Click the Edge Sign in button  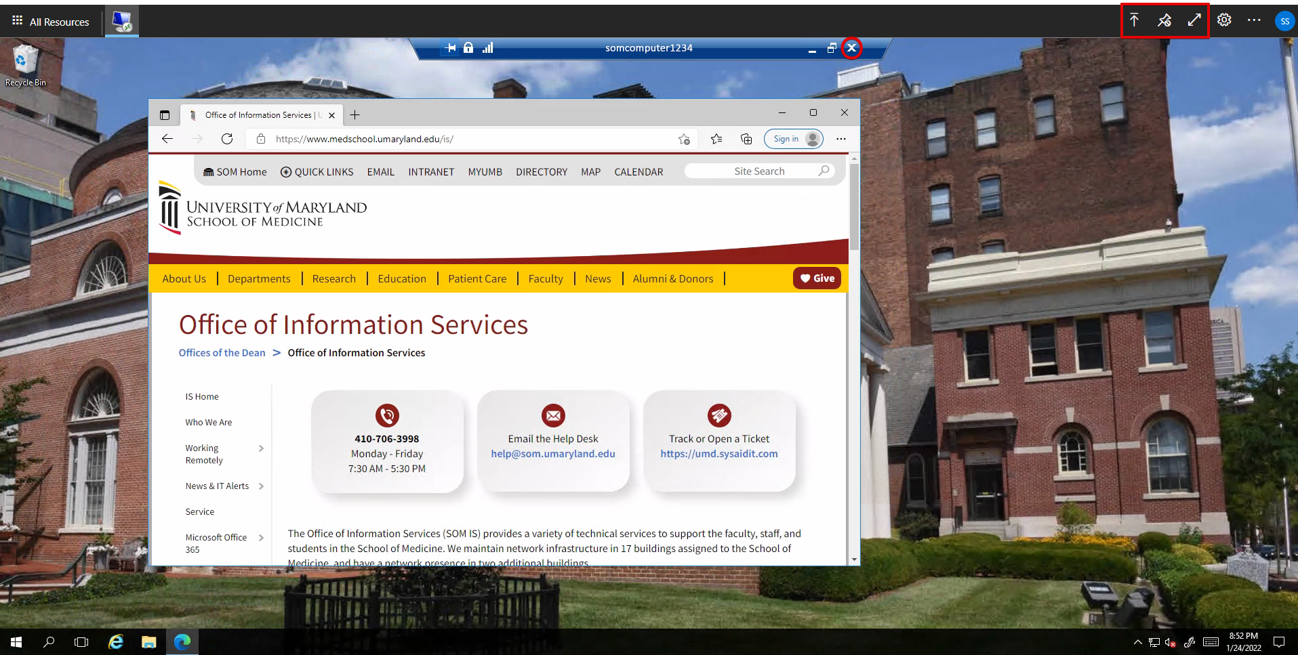point(793,139)
